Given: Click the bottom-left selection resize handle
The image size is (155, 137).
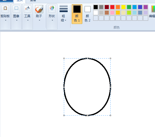Looking at the screenshot, I should click(x=64, y=115).
